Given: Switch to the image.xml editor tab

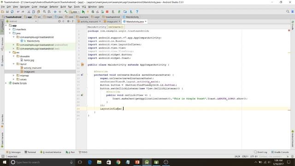Looking at the screenshot, I should 112,22.
